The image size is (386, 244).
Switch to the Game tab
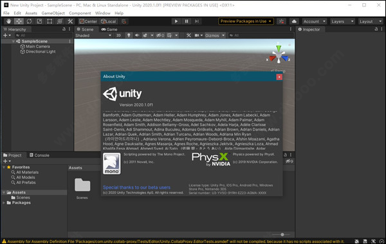(x=109, y=30)
